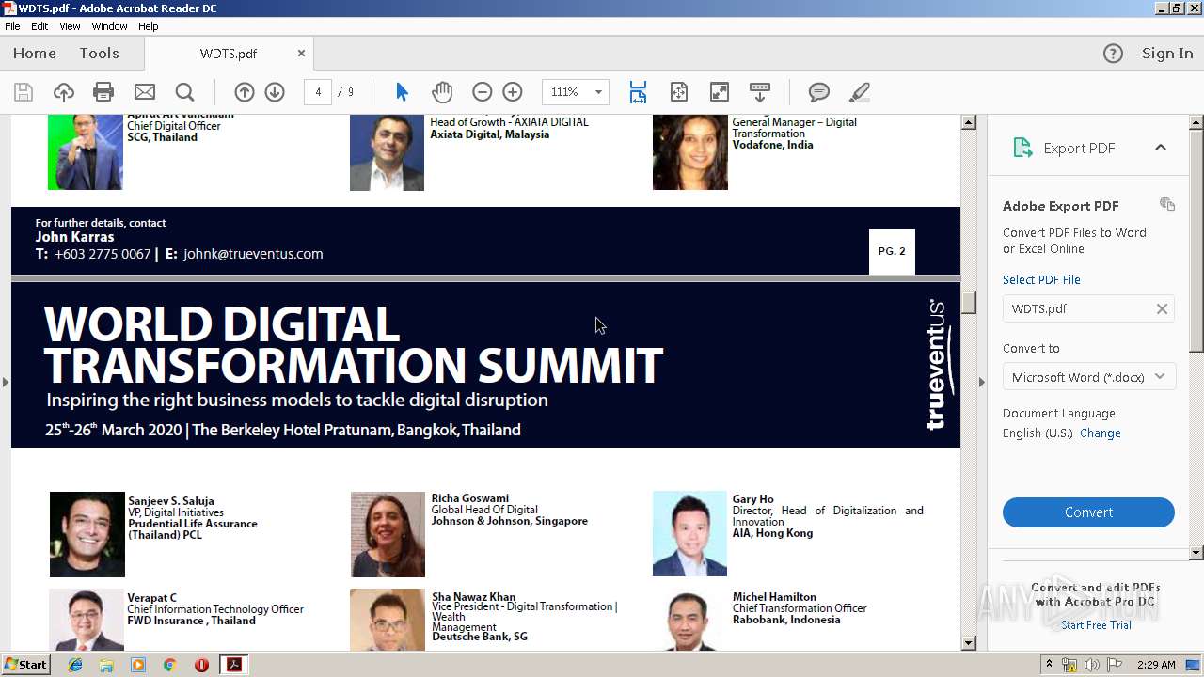
Task: Click the johnk@trueventus.com email address
Action: click(253, 254)
